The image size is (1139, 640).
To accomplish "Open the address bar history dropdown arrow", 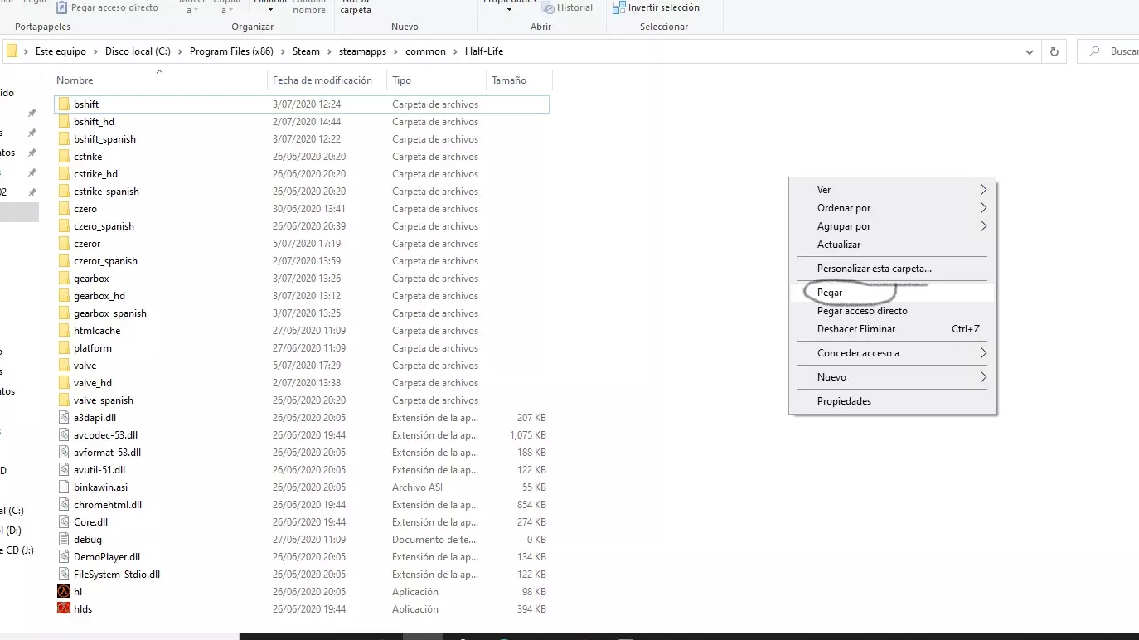I will (x=1030, y=51).
